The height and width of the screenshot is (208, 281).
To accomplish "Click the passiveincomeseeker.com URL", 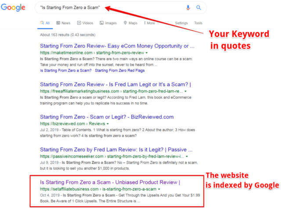I will 112,156.
